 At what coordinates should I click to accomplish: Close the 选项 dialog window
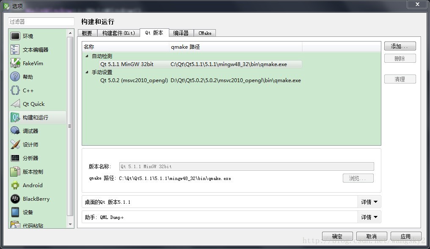pyautogui.click(x=417, y=4)
